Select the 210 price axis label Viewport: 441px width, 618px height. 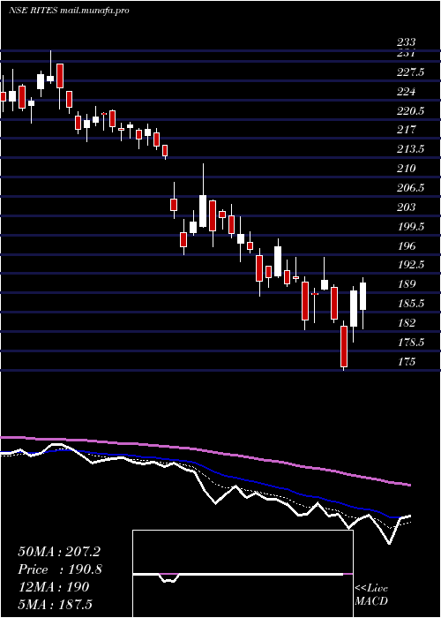[406, 169]
